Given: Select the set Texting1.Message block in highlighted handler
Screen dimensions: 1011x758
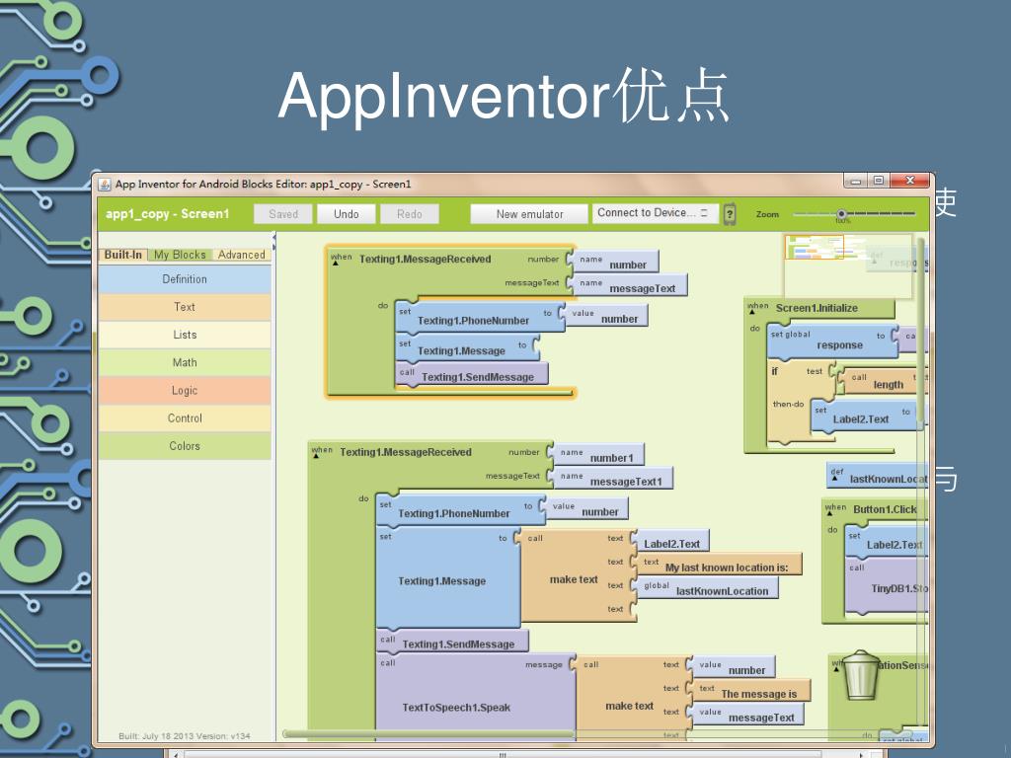Looking at the screenshot, I should click(467, 347).
